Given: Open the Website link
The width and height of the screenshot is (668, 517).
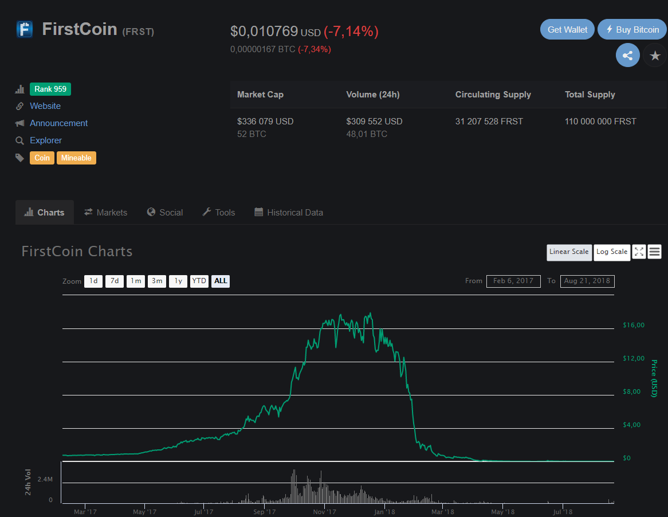Looking at the screenshot, I should 45,106.
